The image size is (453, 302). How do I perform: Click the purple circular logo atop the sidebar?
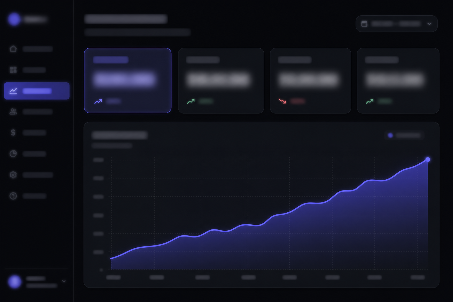(x=14, y=19)
